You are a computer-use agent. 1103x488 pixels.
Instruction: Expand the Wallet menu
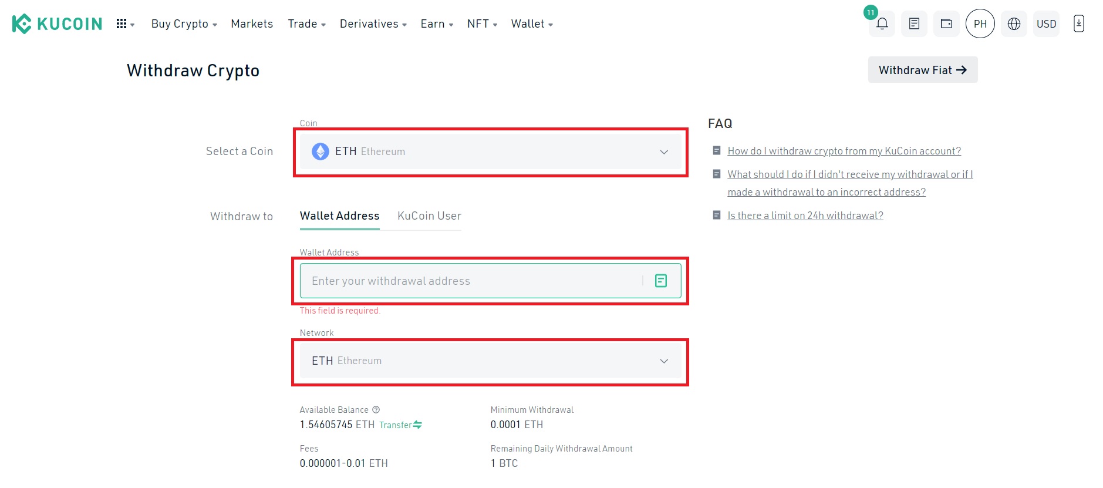coord(532,24)
